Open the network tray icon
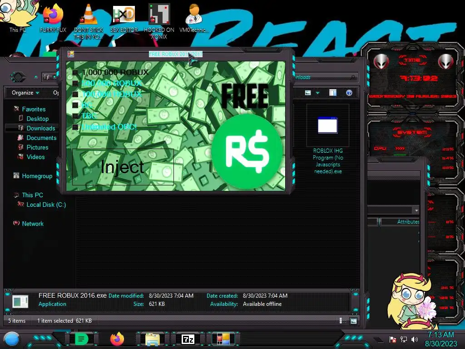 pyautogui.click(x=404, y=339)
